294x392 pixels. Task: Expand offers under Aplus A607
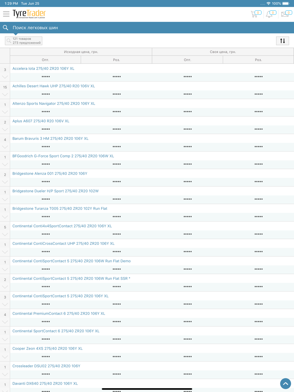[5, 130]
